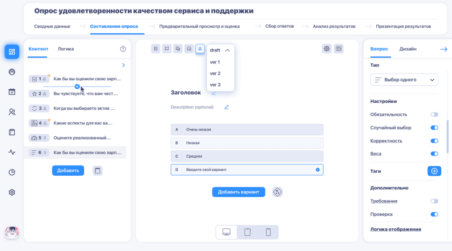Switch to desktop preview icon
The image size is (452, 251).
pos(227,232)
